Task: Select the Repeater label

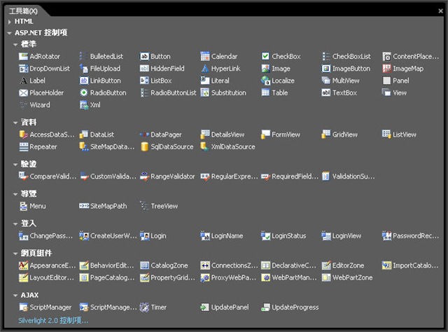Action: click(43, 146)
